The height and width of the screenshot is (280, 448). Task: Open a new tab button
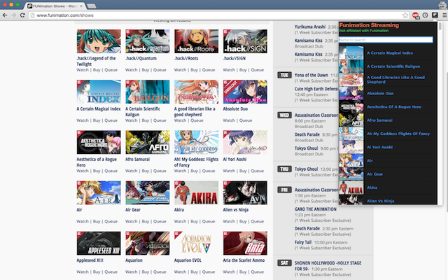[x=91, y=6]
